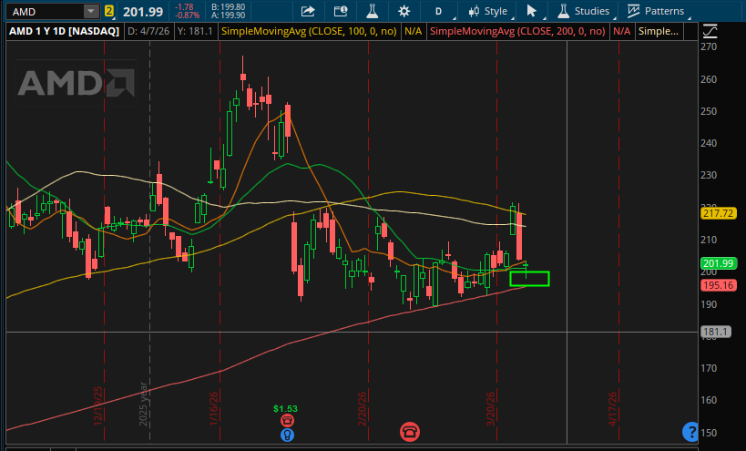
Task: Click the blue lightbulb event icon
Action: pyautogui.click(x=287, y=435)
